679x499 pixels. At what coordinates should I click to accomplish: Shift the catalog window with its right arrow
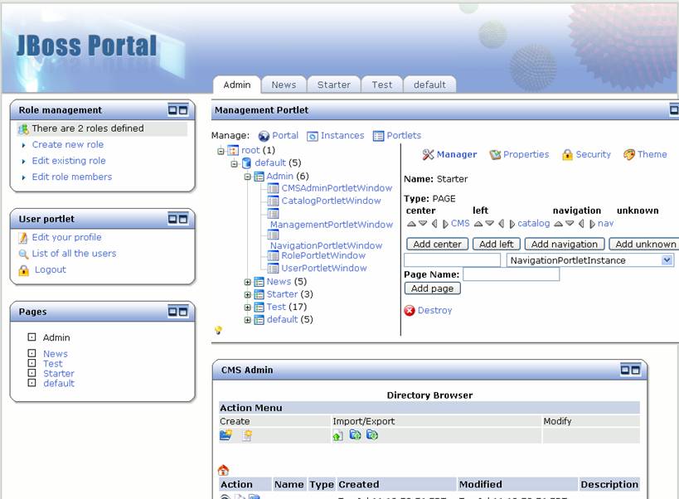point(512,224)
